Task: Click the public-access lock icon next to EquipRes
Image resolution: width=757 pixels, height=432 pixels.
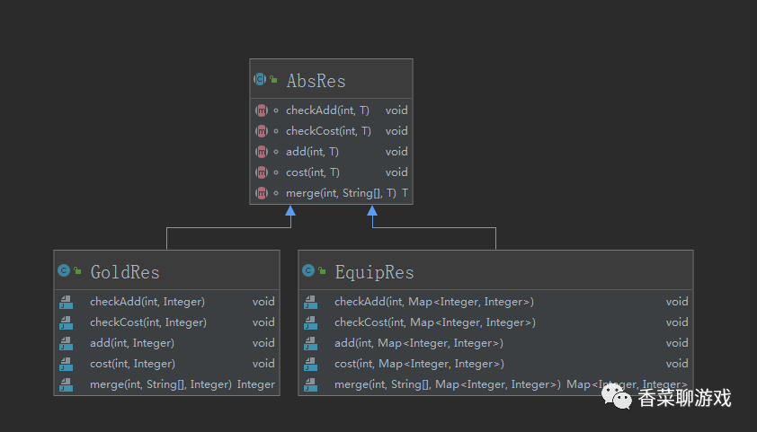Action: pos(322,270)
